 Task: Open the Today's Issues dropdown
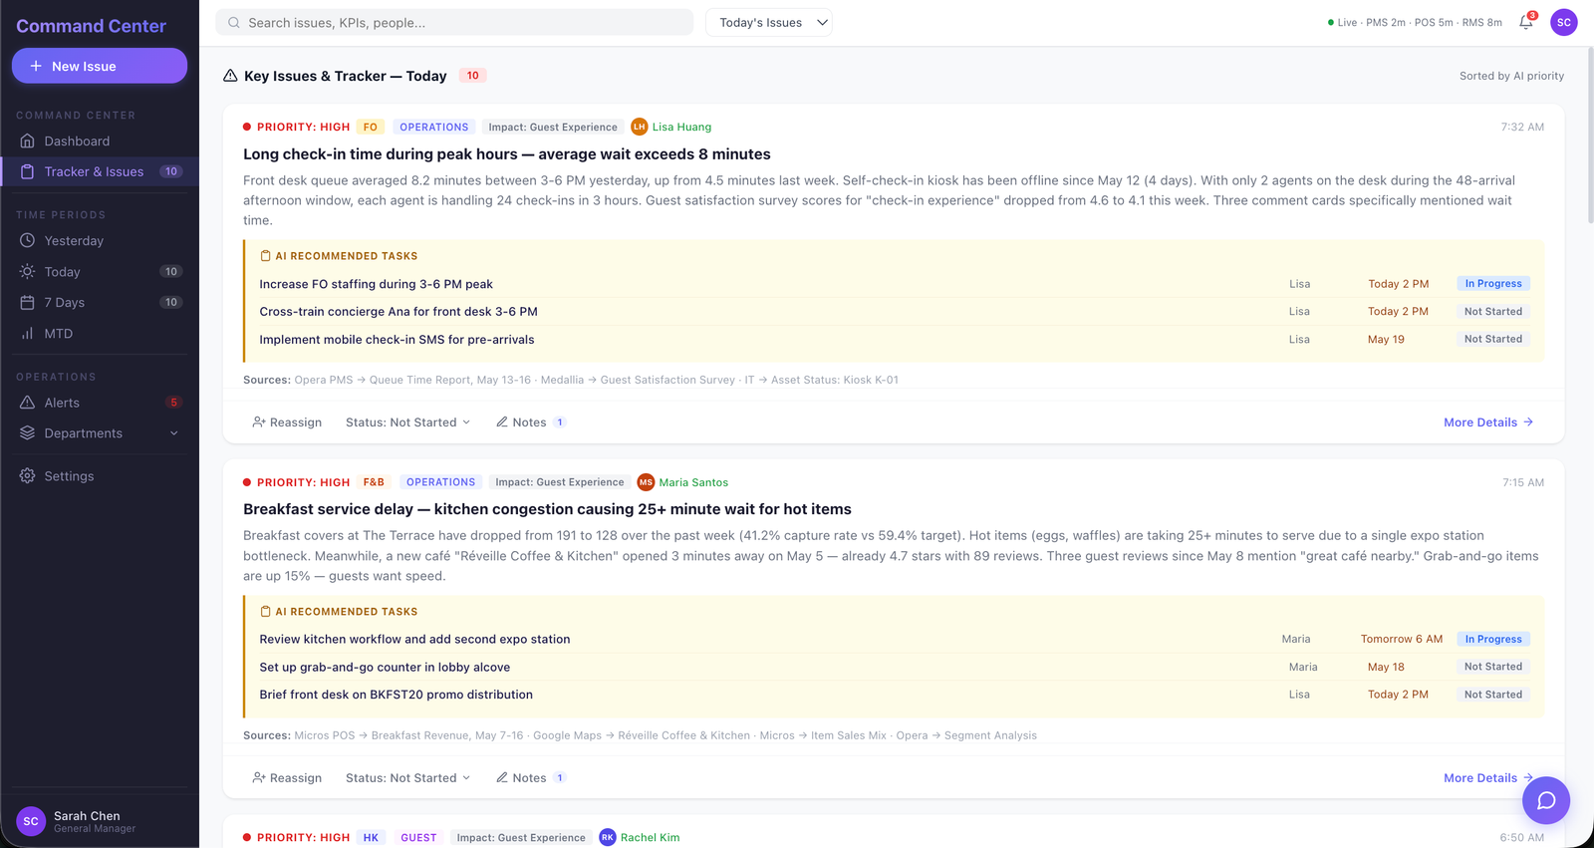click(769, 22)
